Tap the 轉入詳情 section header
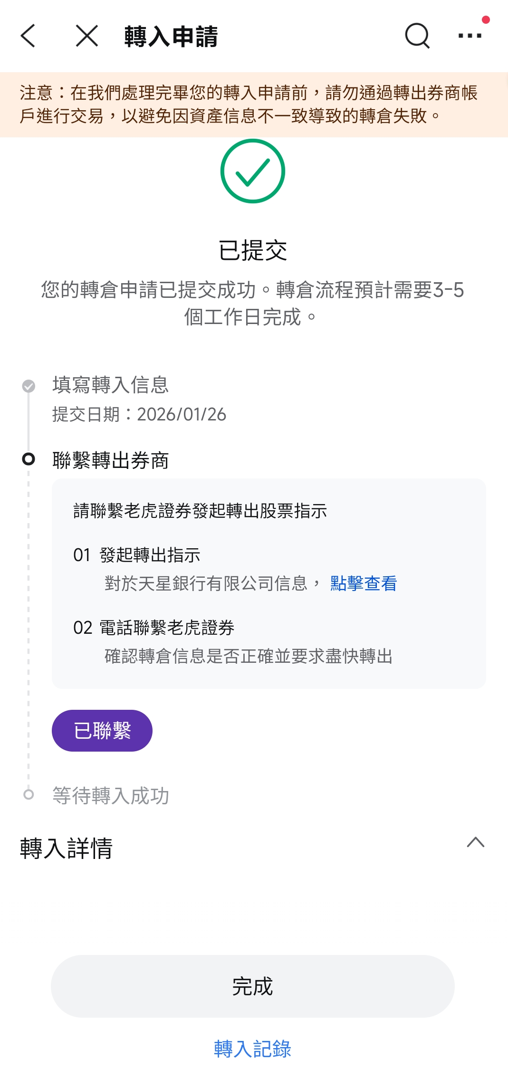Screen dimensions: 508x1078 [67, 848]
